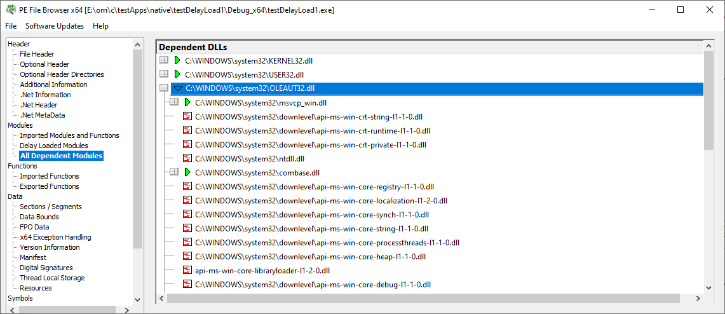Click right arrow of Dependent DLLs horizontal scrollbar
The height and width of the screenshot is (314, 725).
point(698,298)
